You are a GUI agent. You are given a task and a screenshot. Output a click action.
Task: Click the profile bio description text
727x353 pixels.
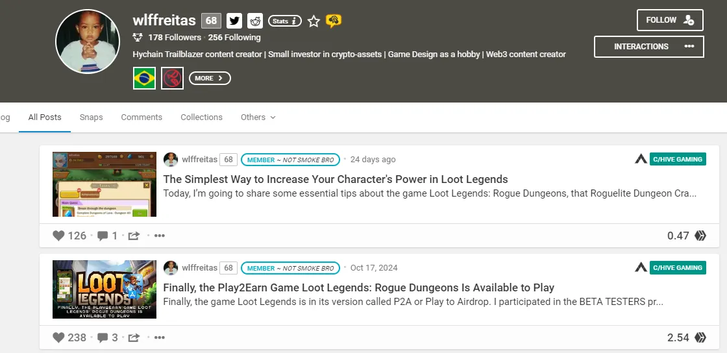[349, 55]
